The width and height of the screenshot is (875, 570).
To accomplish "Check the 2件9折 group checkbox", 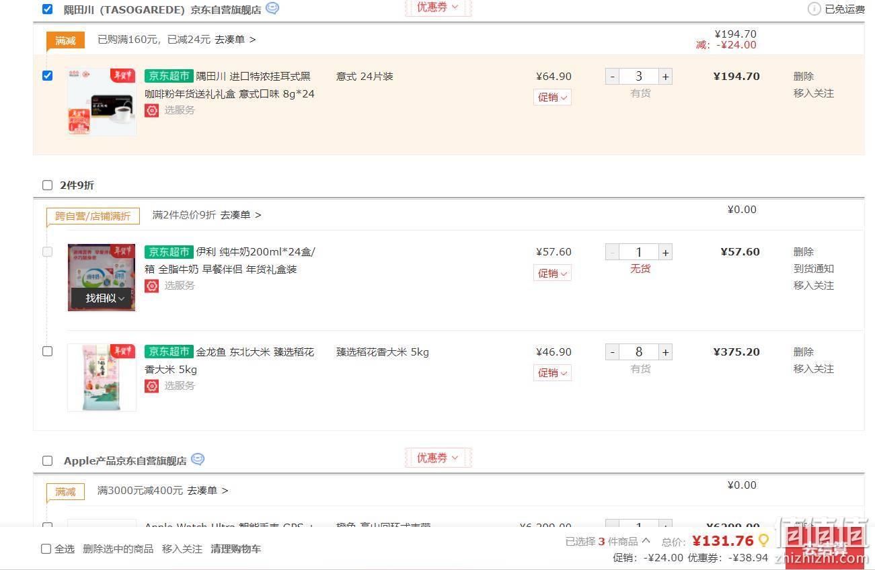I will [x=47, y=185].
